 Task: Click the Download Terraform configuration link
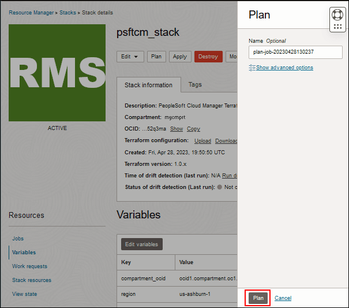[x=226, y=141]
